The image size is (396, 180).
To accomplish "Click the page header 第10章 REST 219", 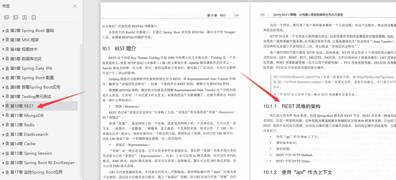I will [x=223, y=15].
